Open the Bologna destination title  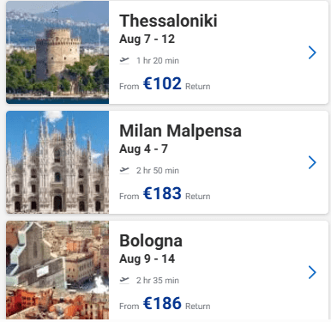click(151, 240)
